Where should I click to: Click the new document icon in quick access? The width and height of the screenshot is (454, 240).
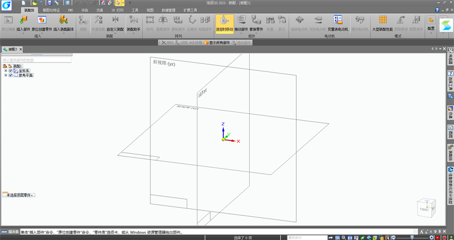(23, 3)
